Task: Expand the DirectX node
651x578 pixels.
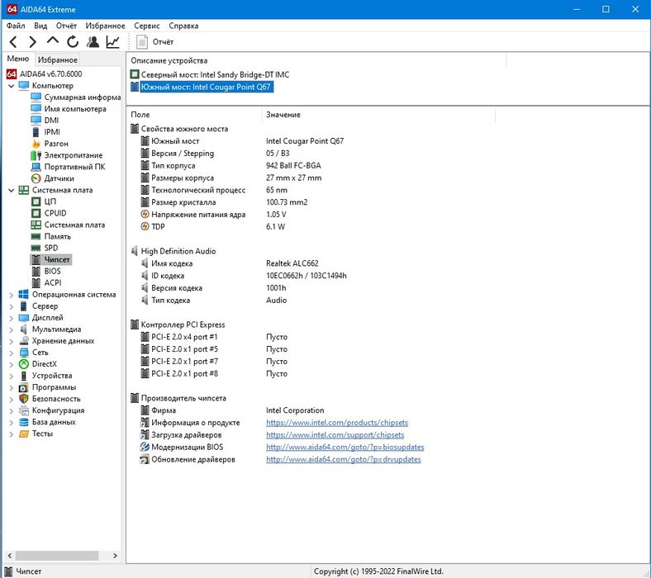Action: coord(12,365)
